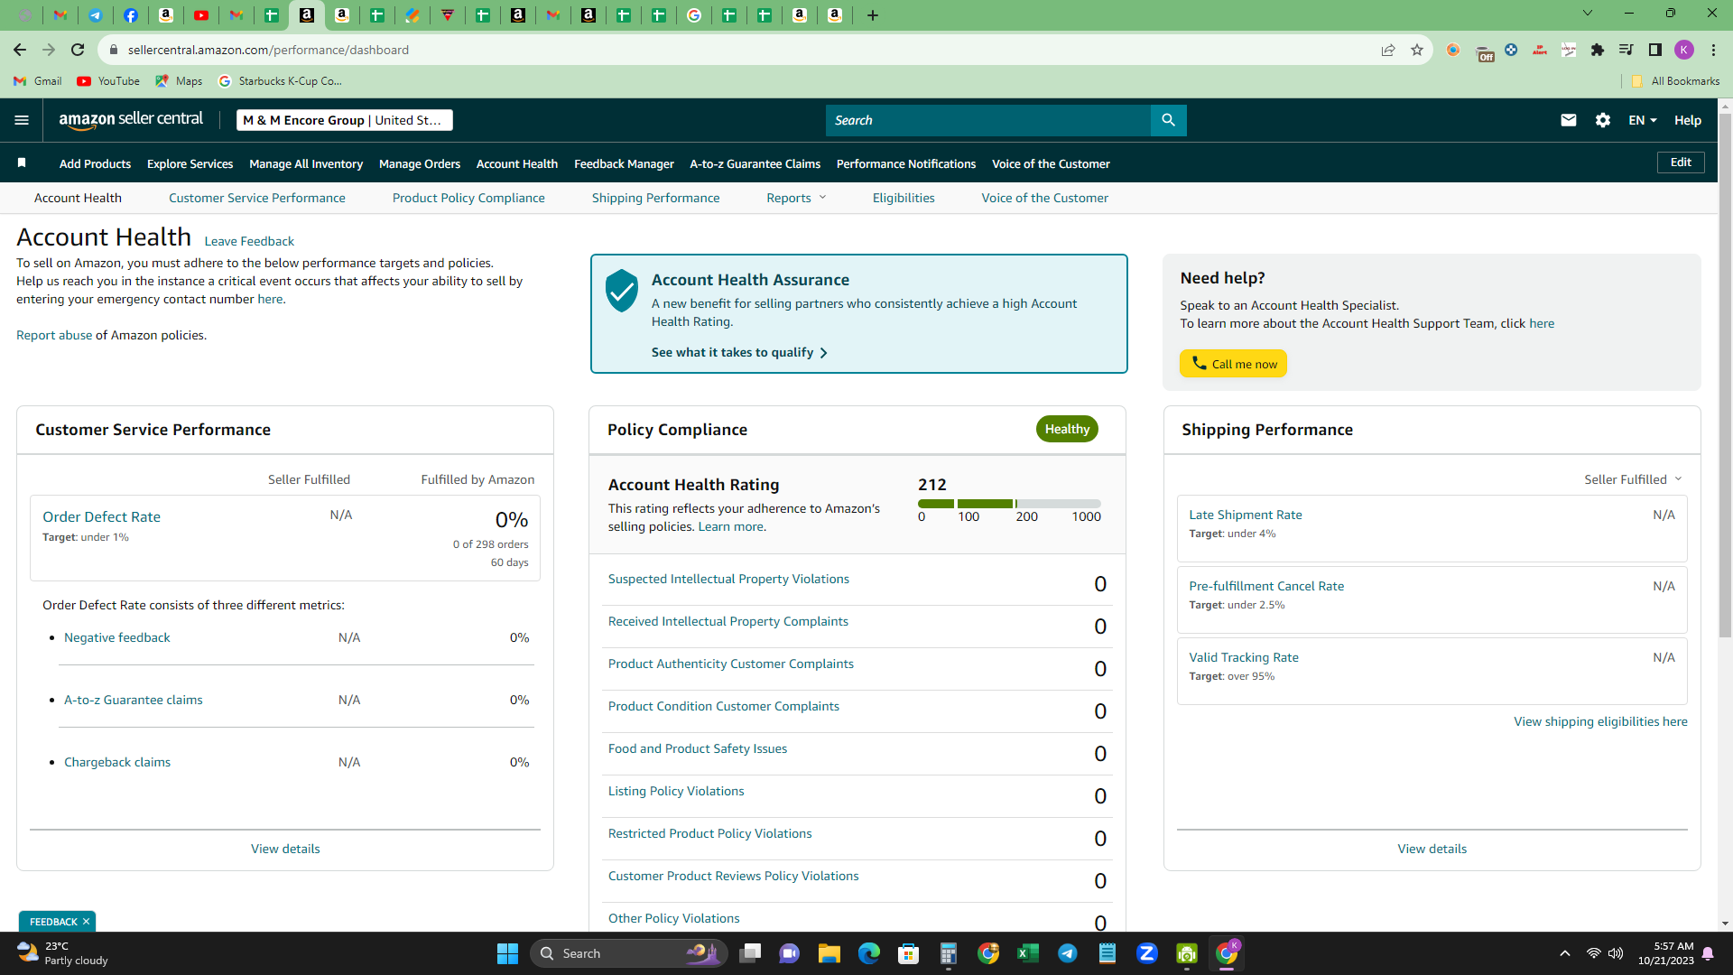Open Late Shipment Rate link
Viewport: 1733px width, 975px height.
[x=1246, y=515]
